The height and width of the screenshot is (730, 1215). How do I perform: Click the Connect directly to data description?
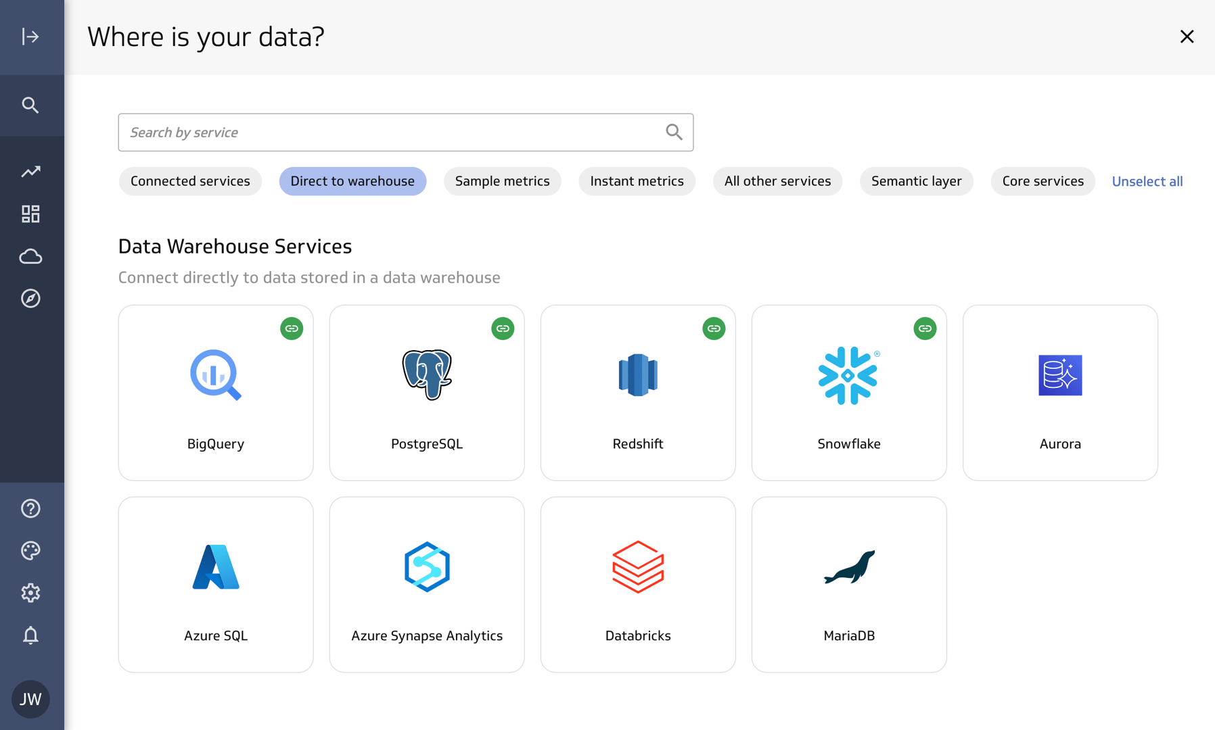(309, 278)
